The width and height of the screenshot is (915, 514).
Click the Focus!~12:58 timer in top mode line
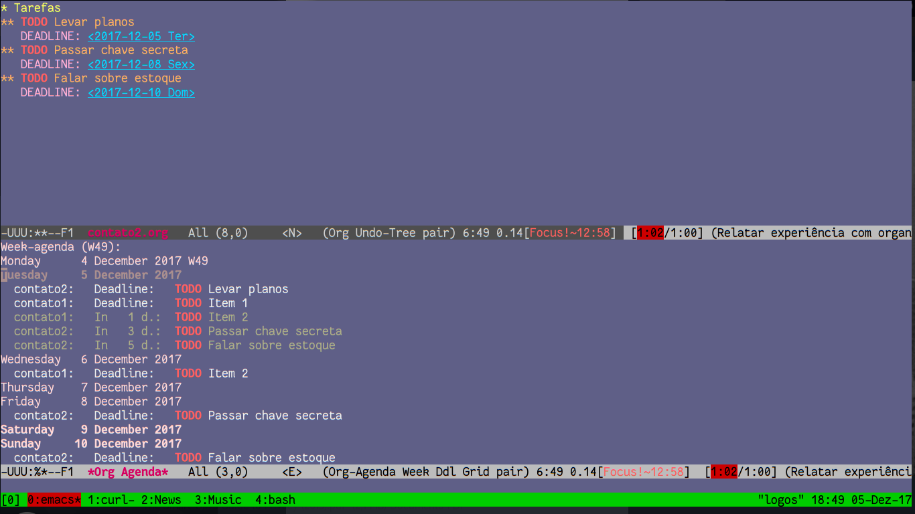(x=570, y=233)
